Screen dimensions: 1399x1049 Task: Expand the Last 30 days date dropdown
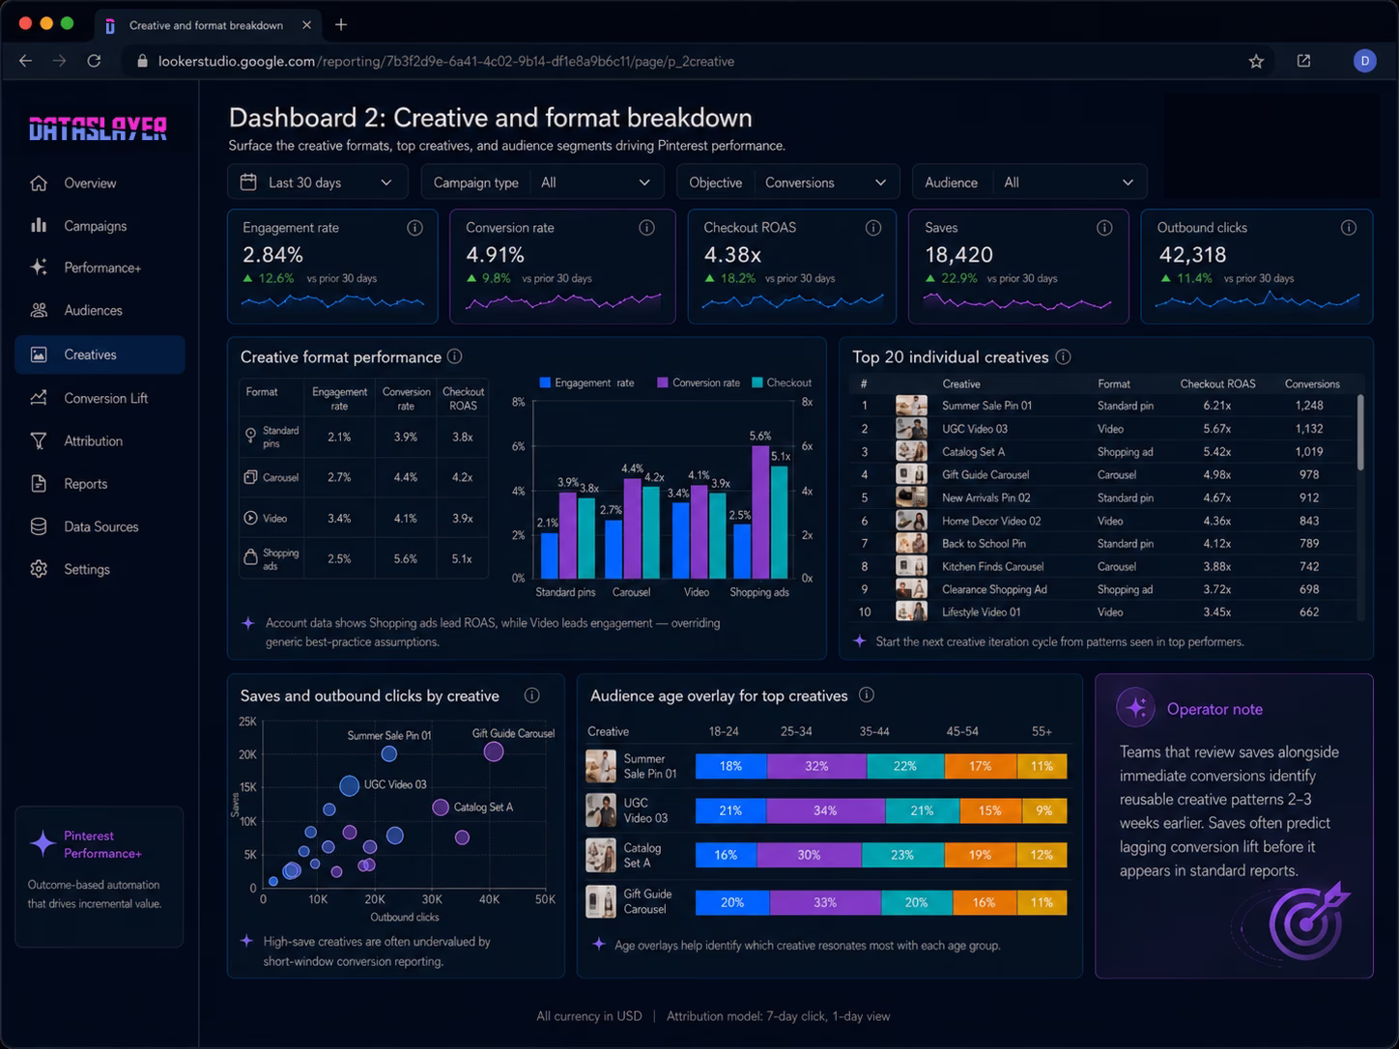tap(319, 182)
